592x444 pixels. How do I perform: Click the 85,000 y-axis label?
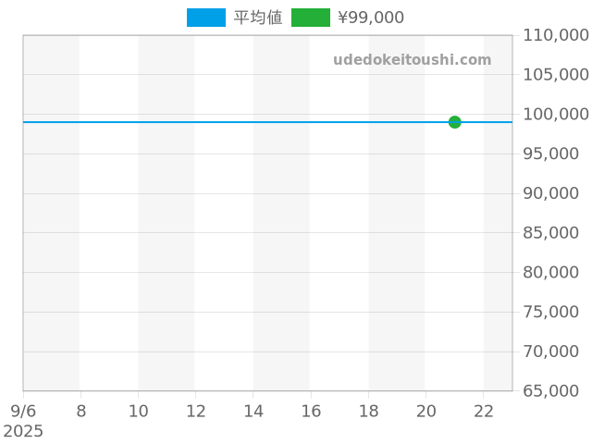555,233
